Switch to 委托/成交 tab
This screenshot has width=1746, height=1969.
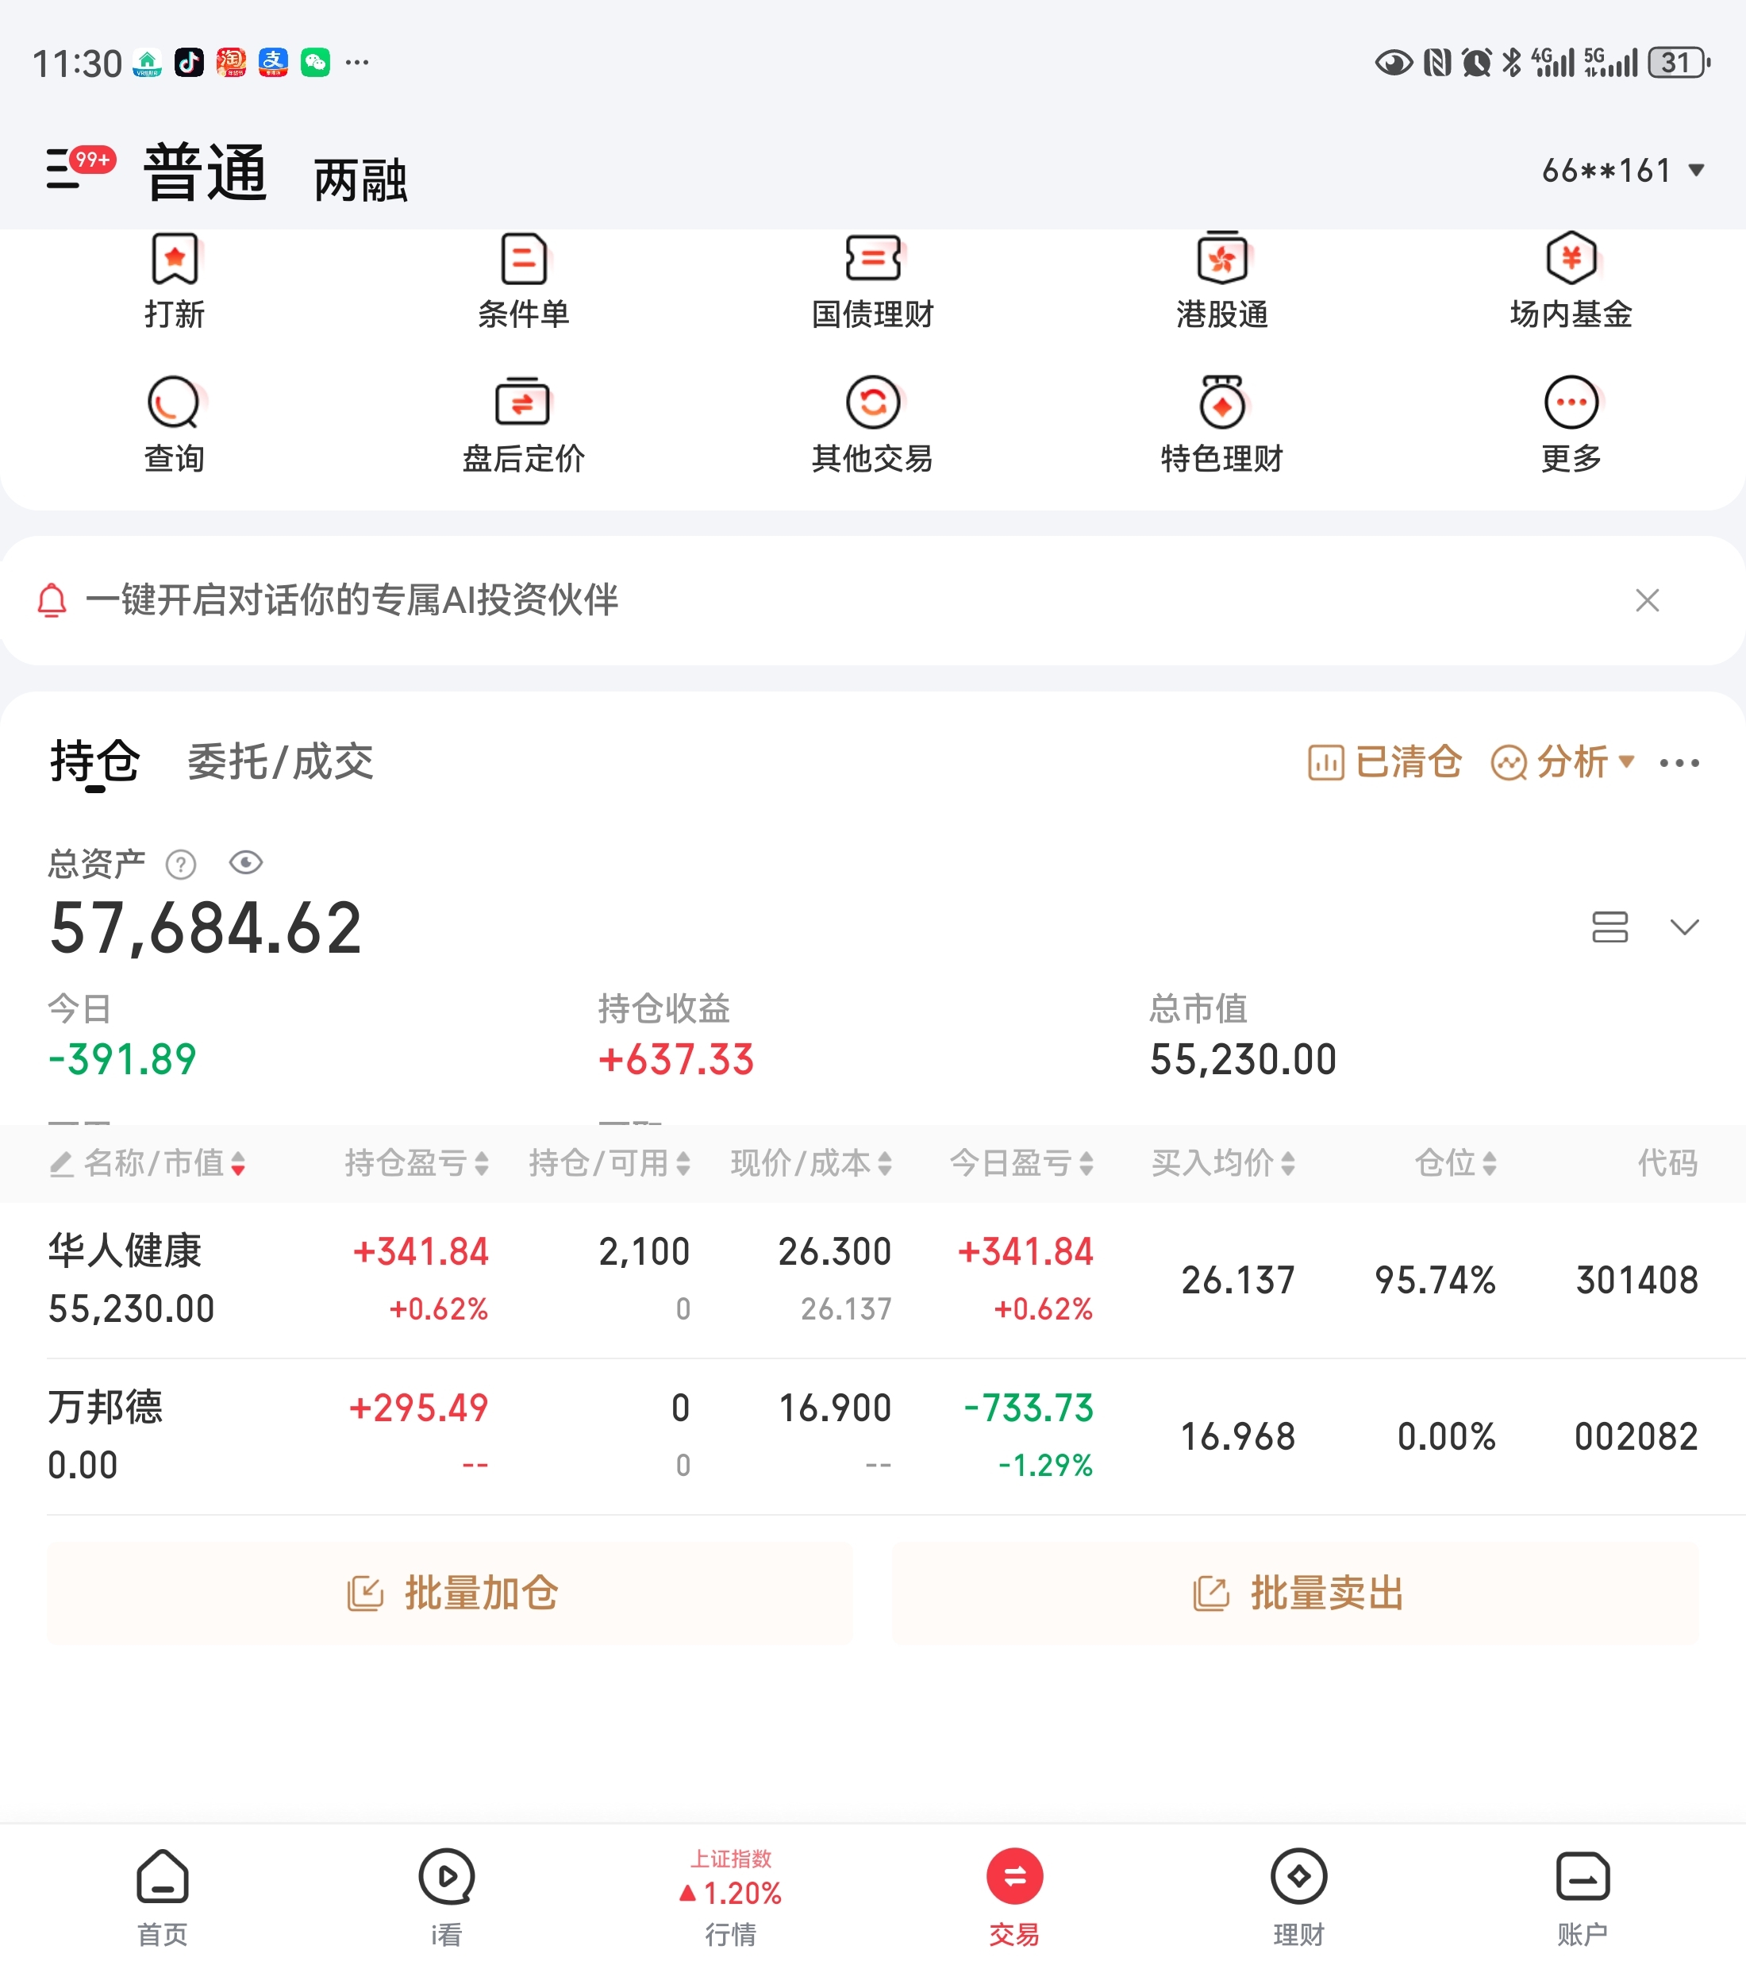tap(279, 762)
